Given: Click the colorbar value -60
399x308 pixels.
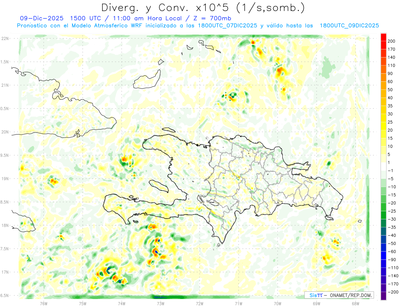Looking at the screenshot, I should click(x=392, y=252).
